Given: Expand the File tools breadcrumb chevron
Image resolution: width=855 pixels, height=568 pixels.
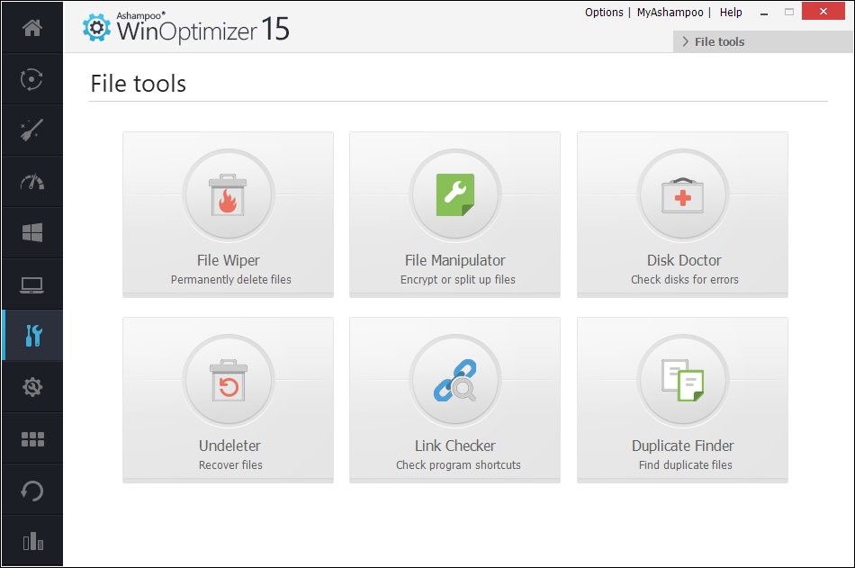Looking at the screenshot, I should 686,41.
